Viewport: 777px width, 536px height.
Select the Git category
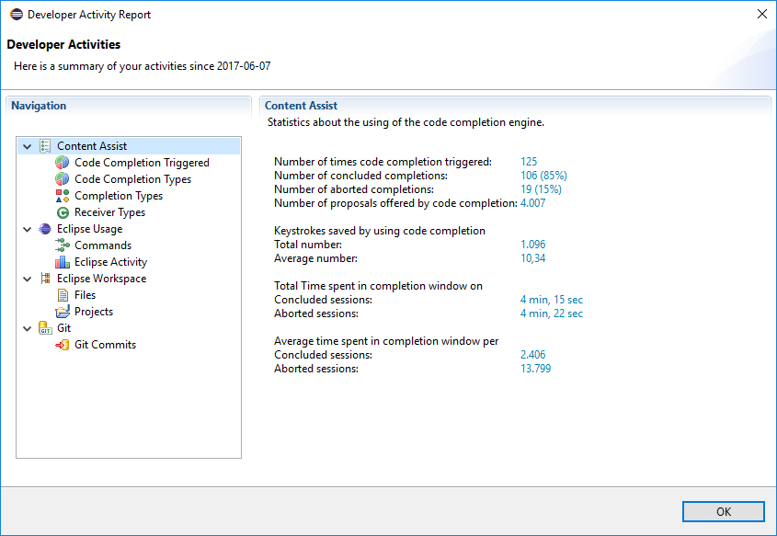coord(64,328)
